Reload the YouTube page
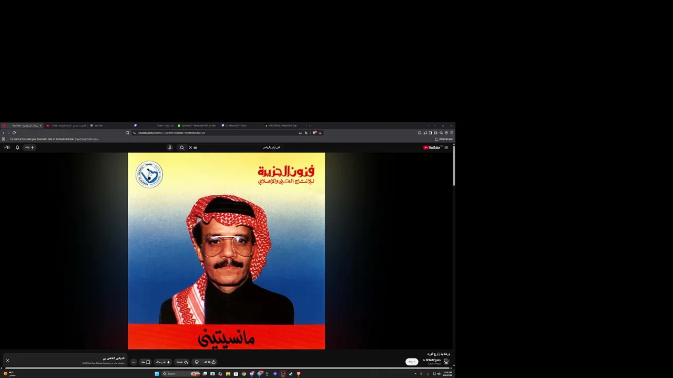This screenshot has width=673, height=378. click(x=14, y=133)
